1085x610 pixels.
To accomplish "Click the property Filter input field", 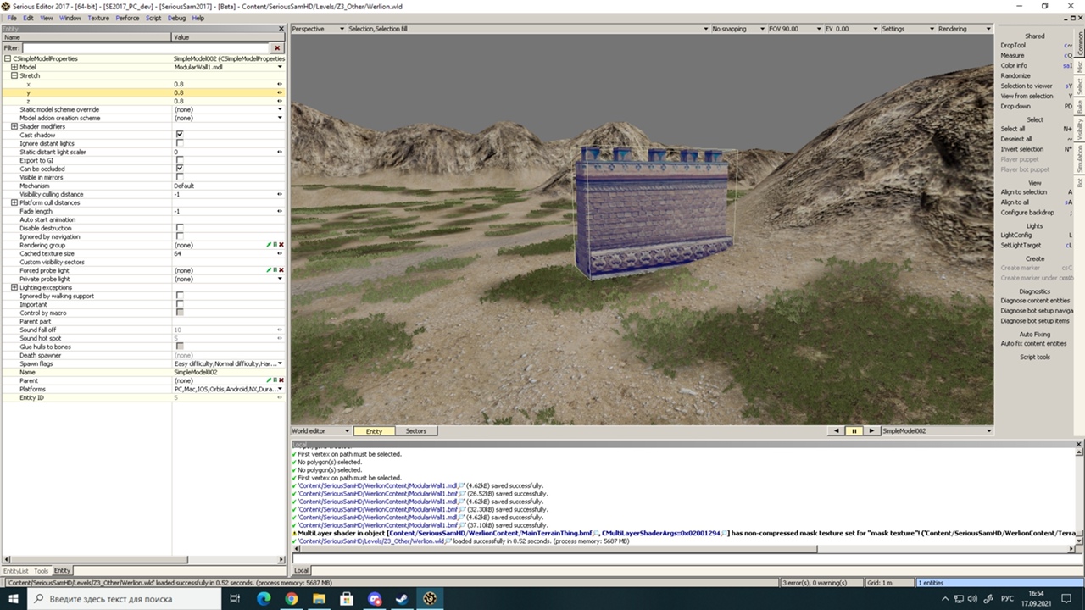I will 146,48.
